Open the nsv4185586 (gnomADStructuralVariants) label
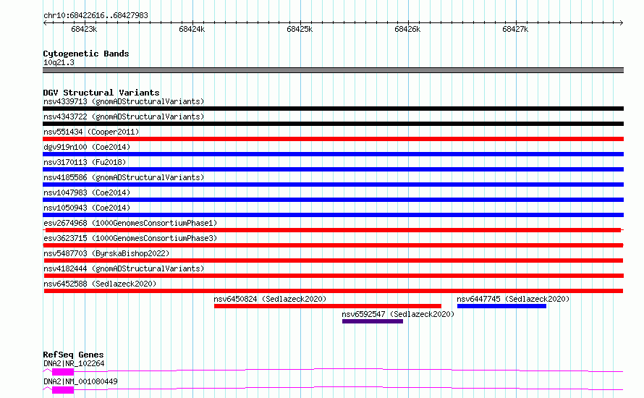 (124, 177)
